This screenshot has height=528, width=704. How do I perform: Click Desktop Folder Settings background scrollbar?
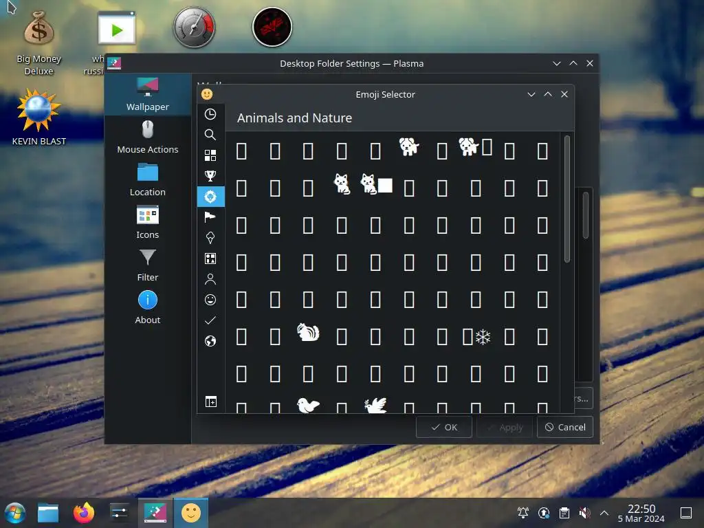[586, 215]
